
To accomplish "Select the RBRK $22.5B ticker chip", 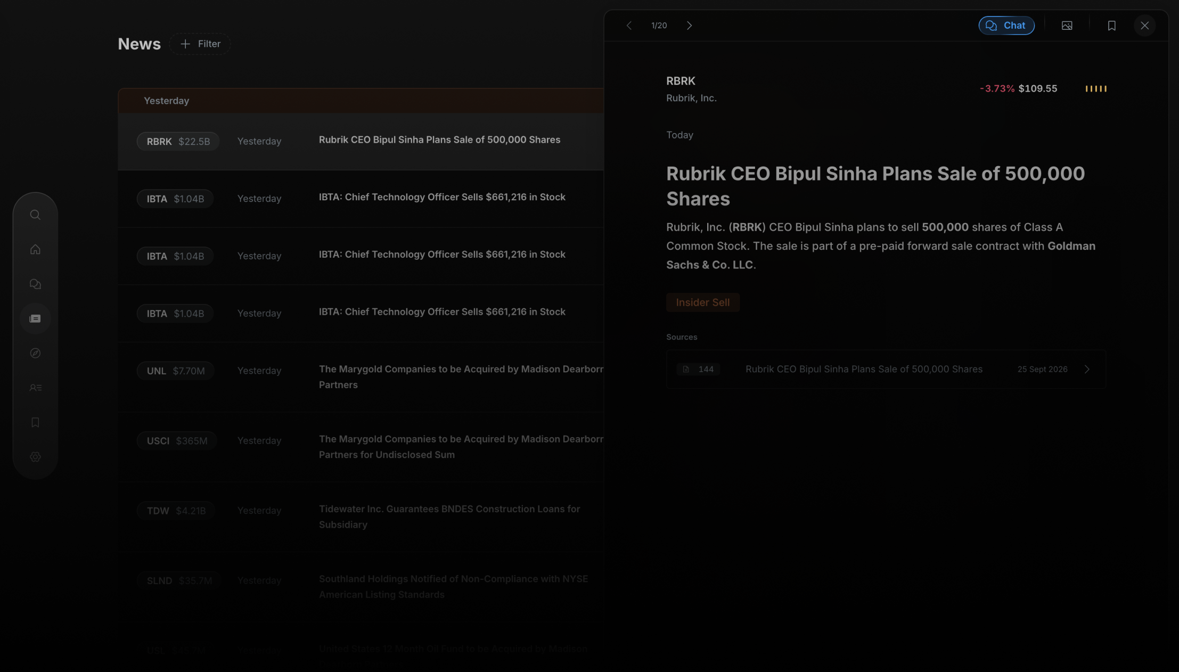I will [x=178, y=141].
